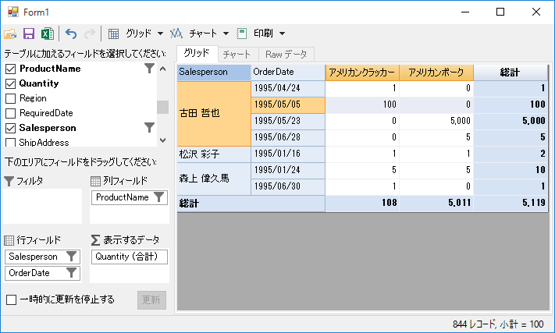Click filter icon on ProductName column field
This screenshot has height=333, width=555.
(x=158, y=197)
